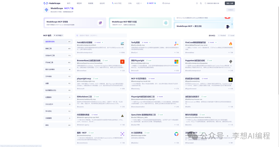
Task: Select the 其他 category
Action: pos(58,125)
